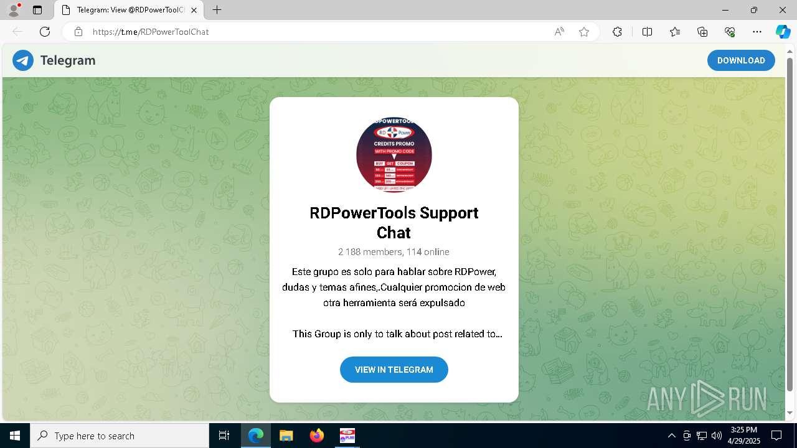Screen dimensions: 797x448
Task: Close the Telegram browser tab
Action: (194, 10)
